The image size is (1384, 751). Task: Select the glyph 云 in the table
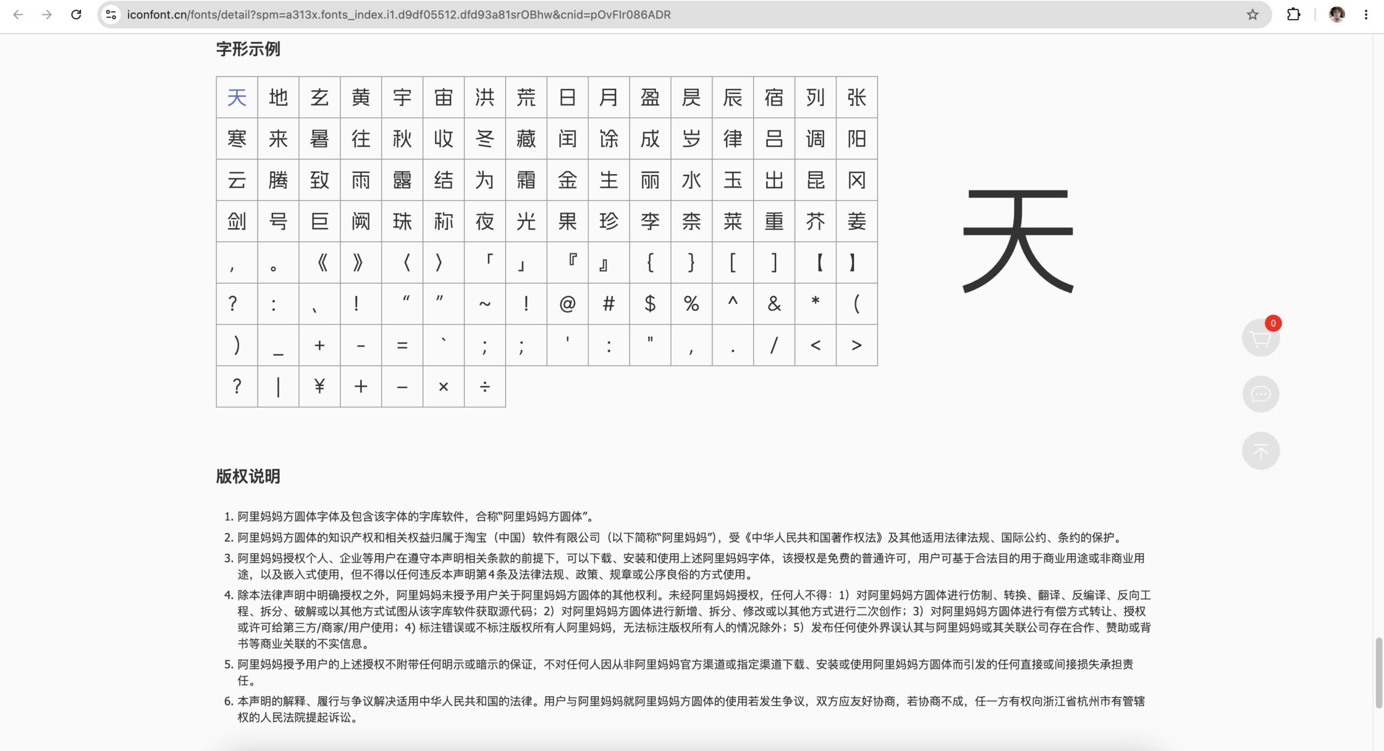pos(237,180)
